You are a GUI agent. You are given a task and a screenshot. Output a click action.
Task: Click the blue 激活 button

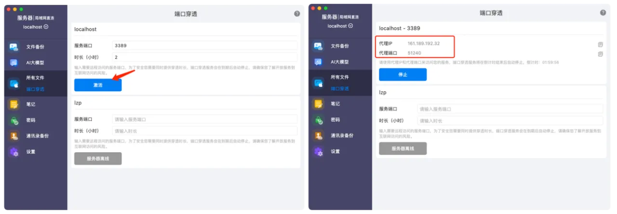pyautogui.click(x=98, y=85)
